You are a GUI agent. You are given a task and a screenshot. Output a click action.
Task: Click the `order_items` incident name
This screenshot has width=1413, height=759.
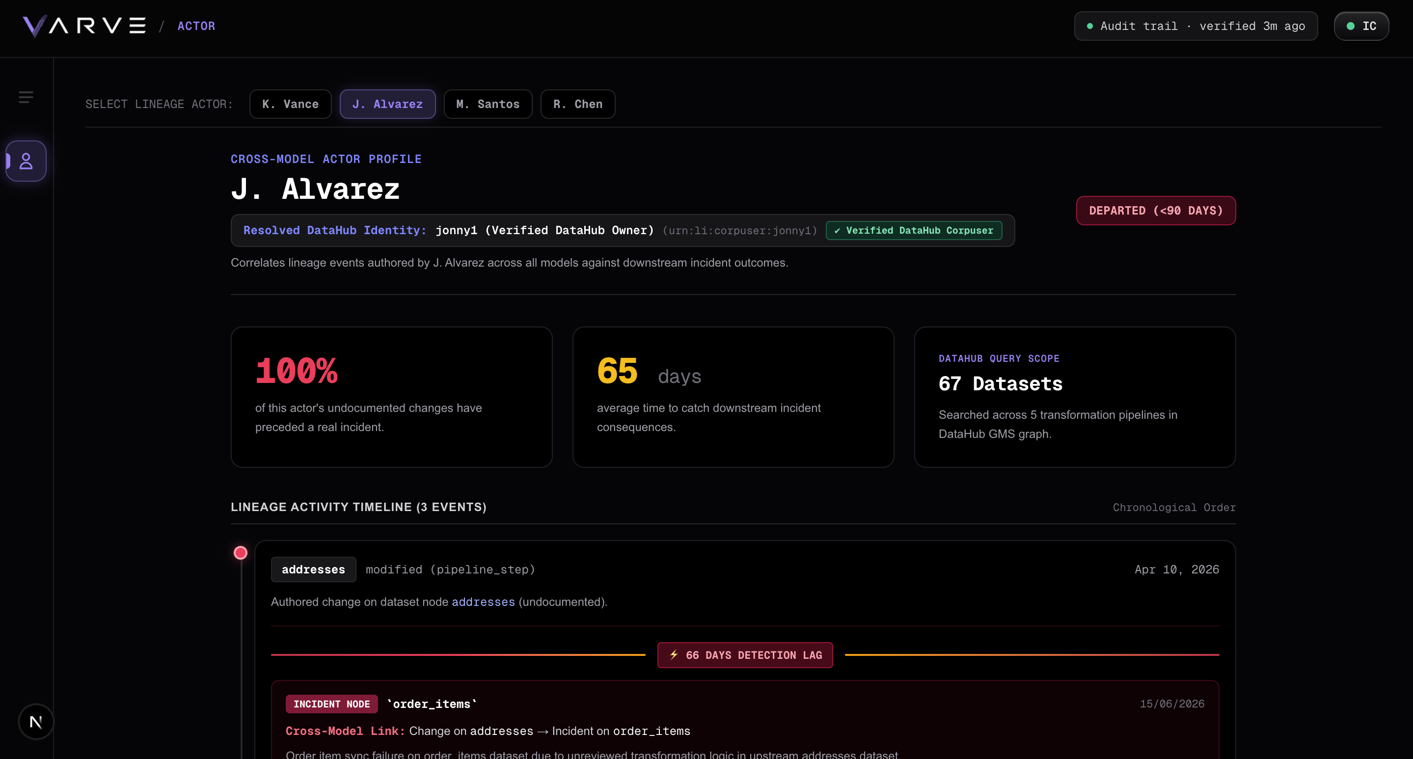431,704
